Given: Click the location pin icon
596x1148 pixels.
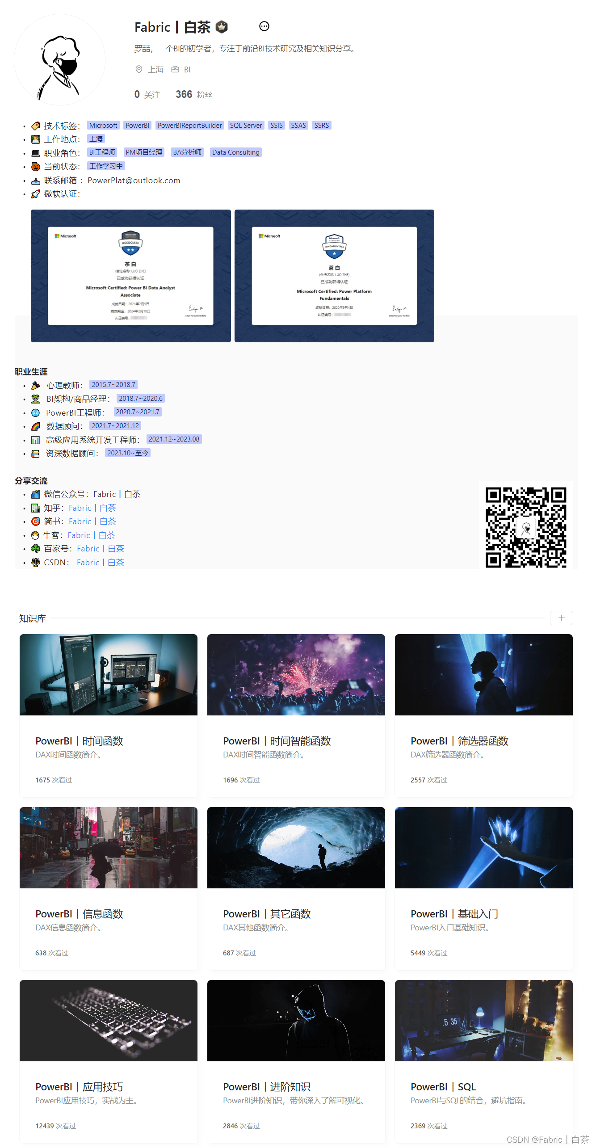Looking at the screenshot, I should coord(139,69).
